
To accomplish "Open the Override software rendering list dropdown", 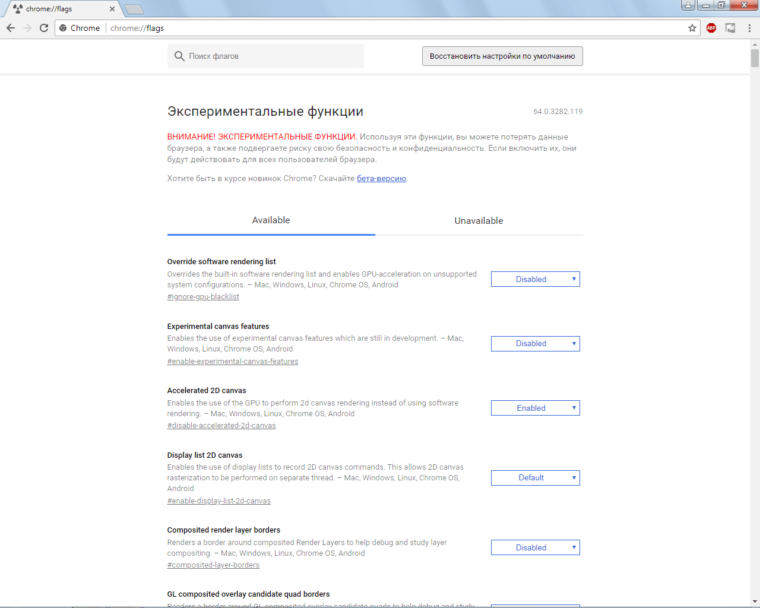I will (x=535, y=279).
